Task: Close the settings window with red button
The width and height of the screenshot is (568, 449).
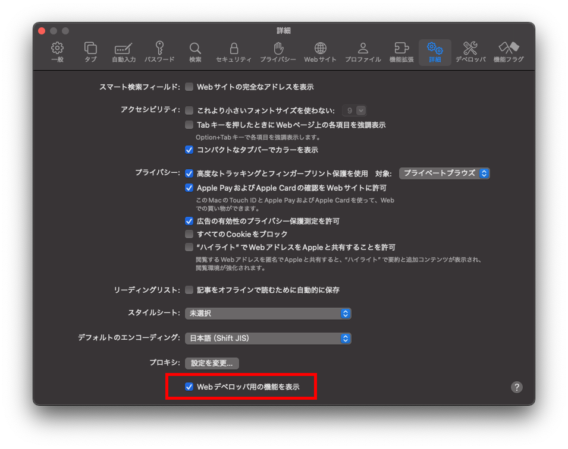Action: 42,31
